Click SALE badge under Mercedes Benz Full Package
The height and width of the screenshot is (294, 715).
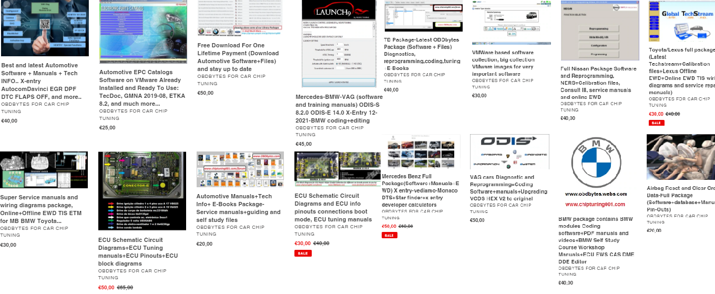tap(389, 235)
